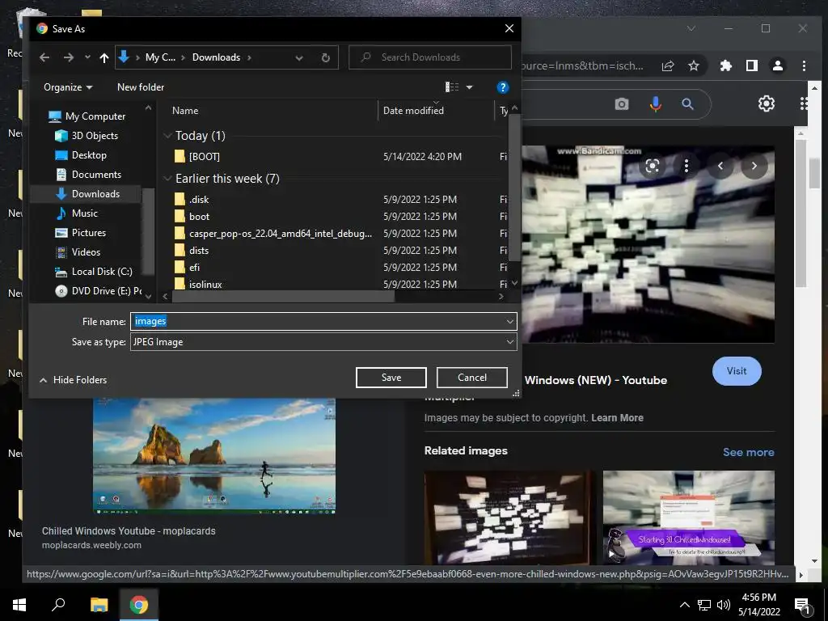Open image preview three-dot options
828x621 pixels.
[686, 167]
